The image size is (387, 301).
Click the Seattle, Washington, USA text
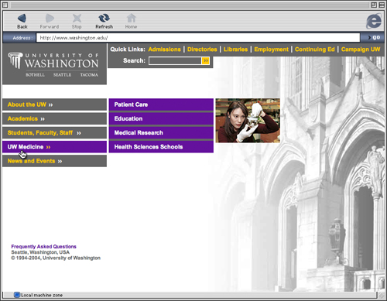click(x=40, y=252)
